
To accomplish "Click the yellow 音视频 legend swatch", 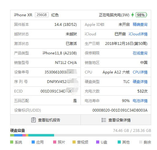I will pyautogui.click(x=74, y=142).
